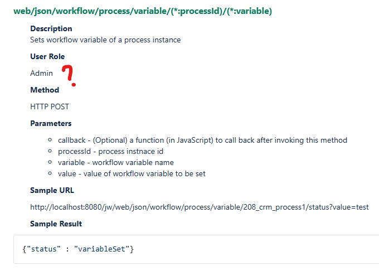The image size is (379, 271).
Task: Click the 'variable - workflow variable name' line
Action: (x=116, y=162)
